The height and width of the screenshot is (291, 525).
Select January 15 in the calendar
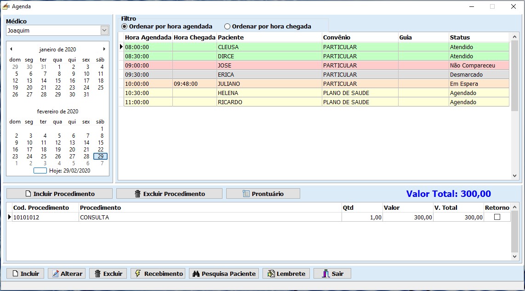[x=58, y=80]
